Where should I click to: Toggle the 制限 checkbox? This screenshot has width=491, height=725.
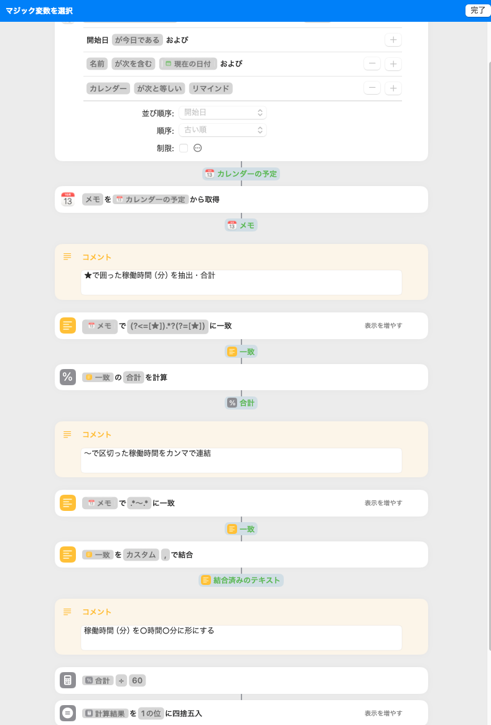point(184,148)
